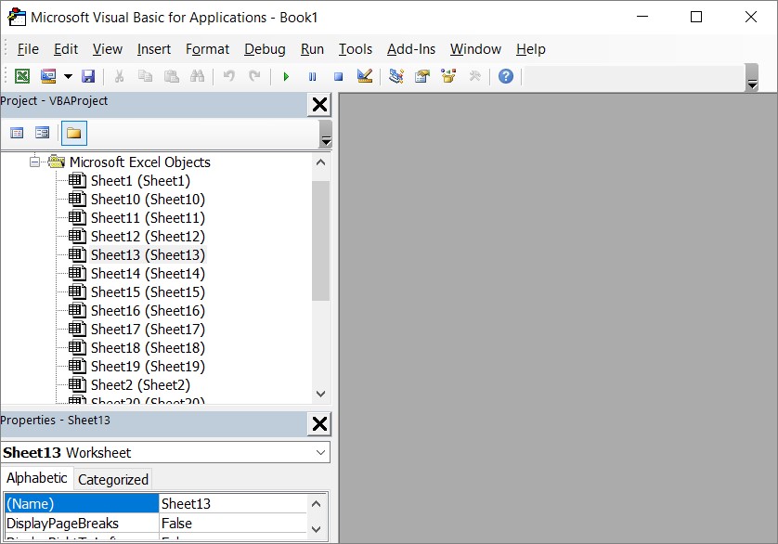Image resolution: width=778 pixels, height=544 pixels.
Task: Select the DisplayPageBreaks property row
Action: [x=82, y=524]
